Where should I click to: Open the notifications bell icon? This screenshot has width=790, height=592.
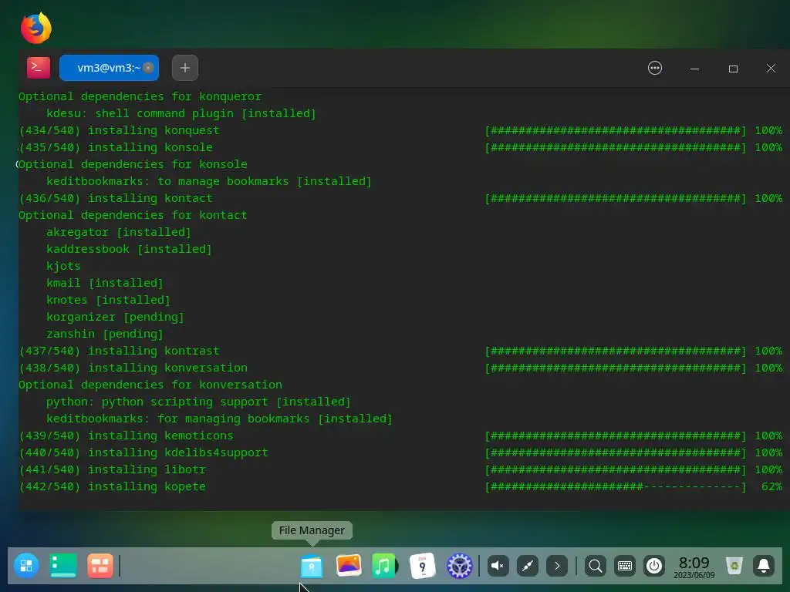coord(764,566)
